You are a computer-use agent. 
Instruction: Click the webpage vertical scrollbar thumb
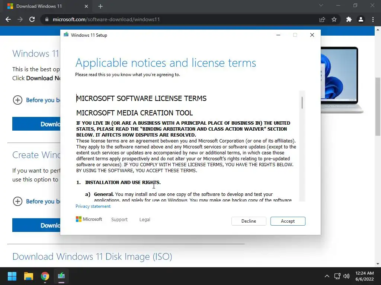pos(378,107)
